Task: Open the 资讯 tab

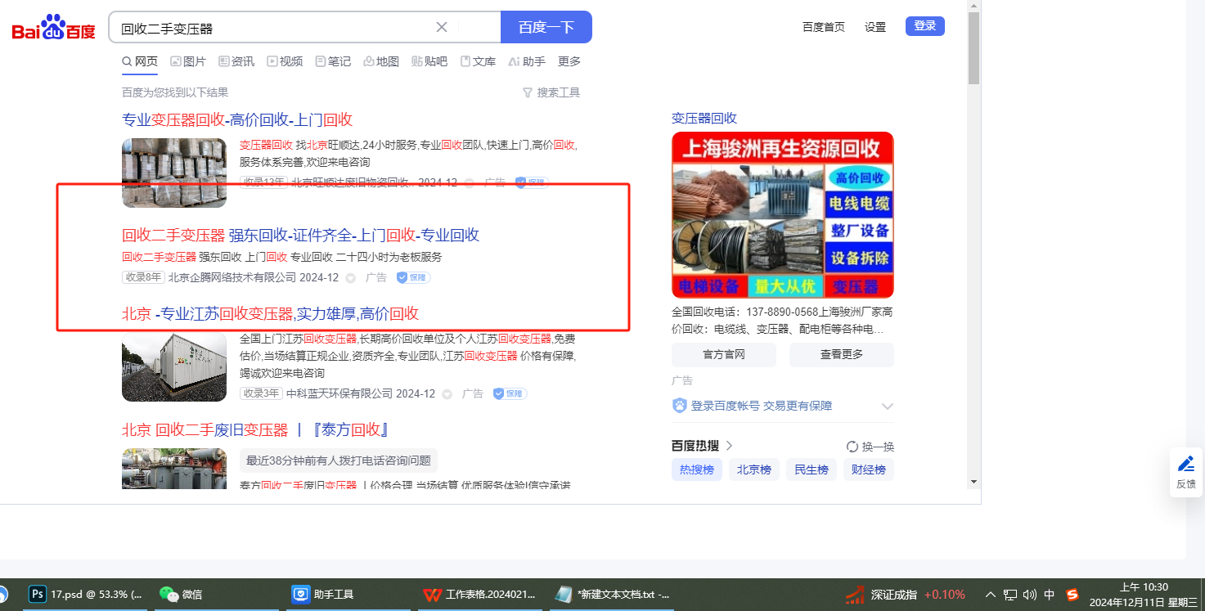Action: click(236, 61)
